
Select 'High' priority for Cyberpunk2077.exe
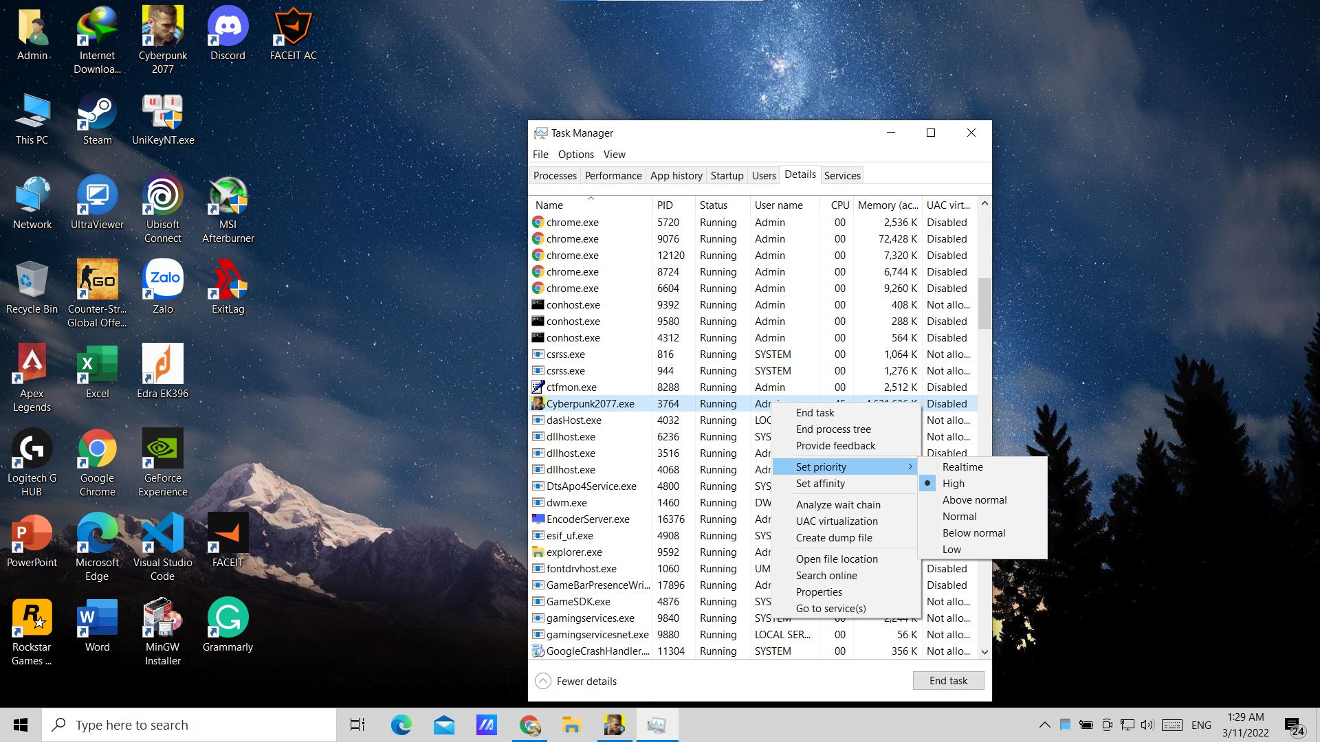click(x=954, y=483)
